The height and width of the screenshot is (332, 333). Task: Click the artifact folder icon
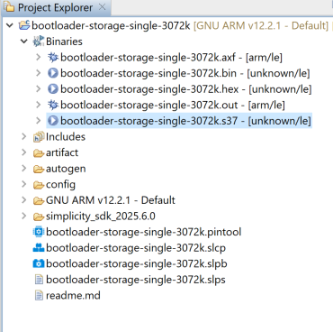pyautogui.click(x=39, y=153)
